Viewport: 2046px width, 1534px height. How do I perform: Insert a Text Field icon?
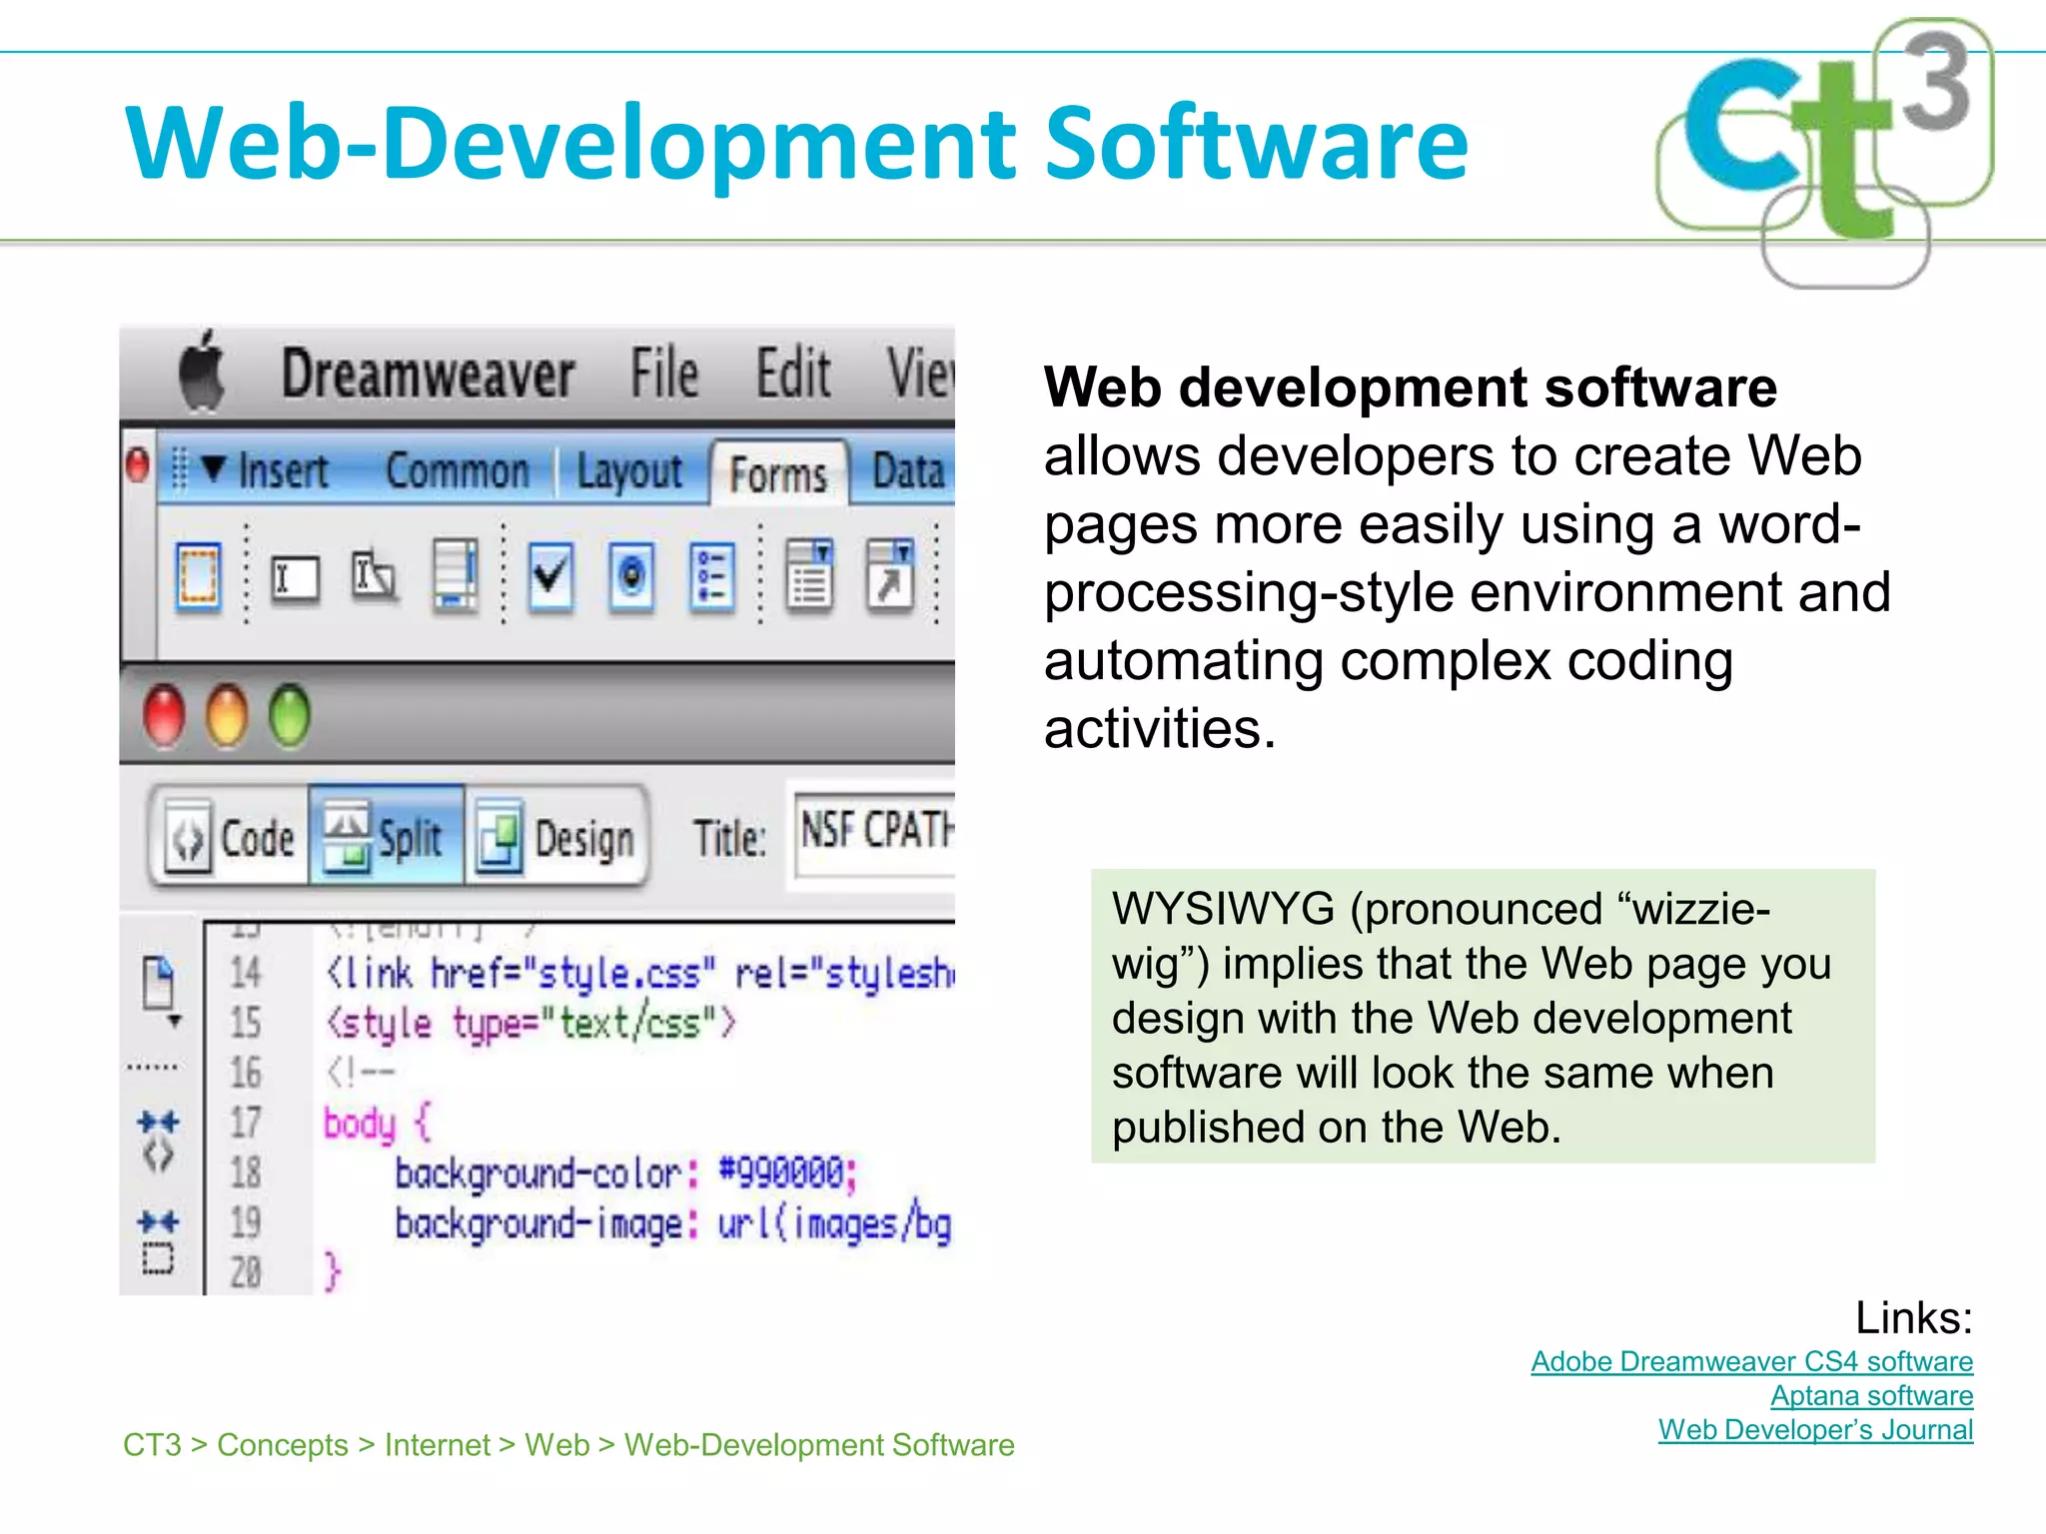point(296,579)
